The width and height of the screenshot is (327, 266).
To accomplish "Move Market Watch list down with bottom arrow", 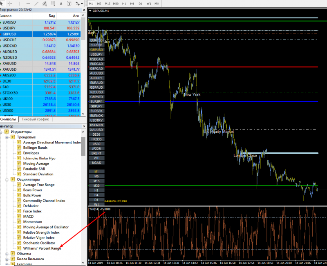I will coord(83,114).
